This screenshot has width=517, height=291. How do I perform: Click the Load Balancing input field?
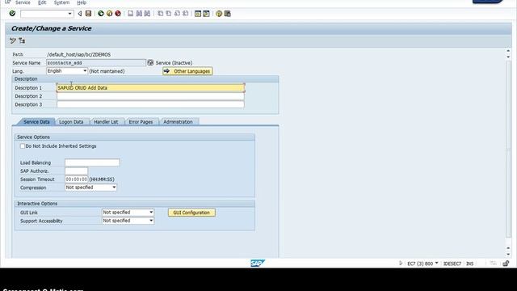pos(92,162)
